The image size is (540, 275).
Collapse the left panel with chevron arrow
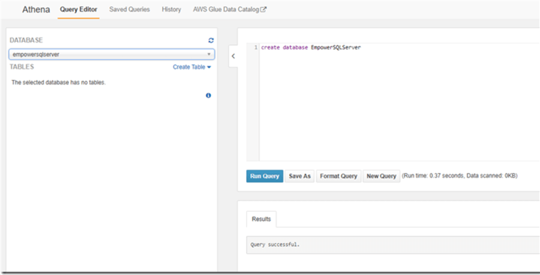pyautogui.click(x=233, y=56)
